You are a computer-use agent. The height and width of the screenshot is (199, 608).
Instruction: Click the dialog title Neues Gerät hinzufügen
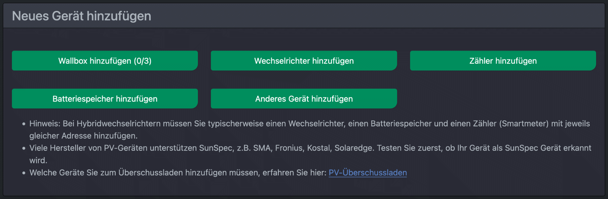click(x=82, y=15)
